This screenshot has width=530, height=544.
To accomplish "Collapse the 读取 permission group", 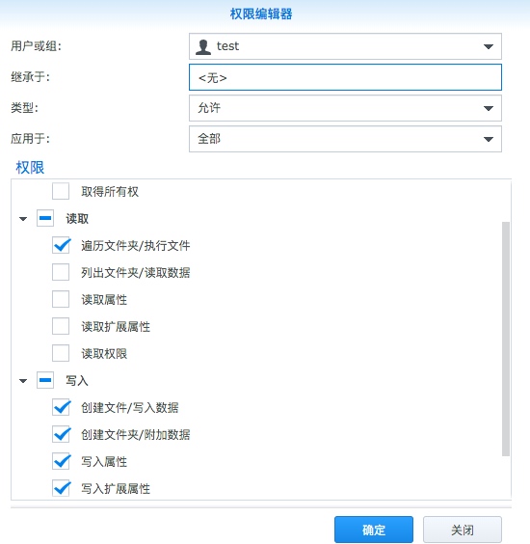I will coord(23,219).
